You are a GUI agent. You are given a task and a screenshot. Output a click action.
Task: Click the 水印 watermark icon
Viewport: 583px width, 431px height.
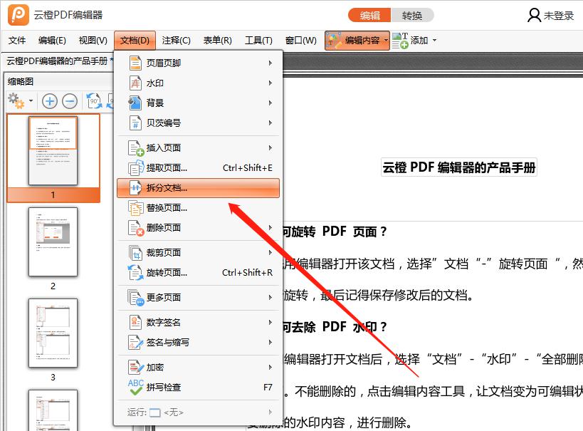click(x=135, y=83)
